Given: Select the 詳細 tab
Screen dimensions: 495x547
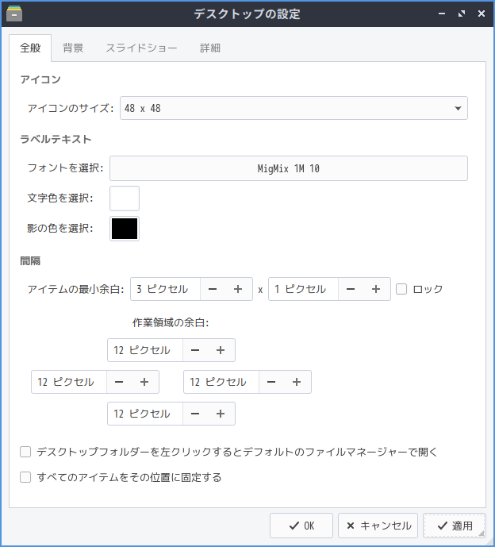Looking at the screenshot, I should coord(210,48).
